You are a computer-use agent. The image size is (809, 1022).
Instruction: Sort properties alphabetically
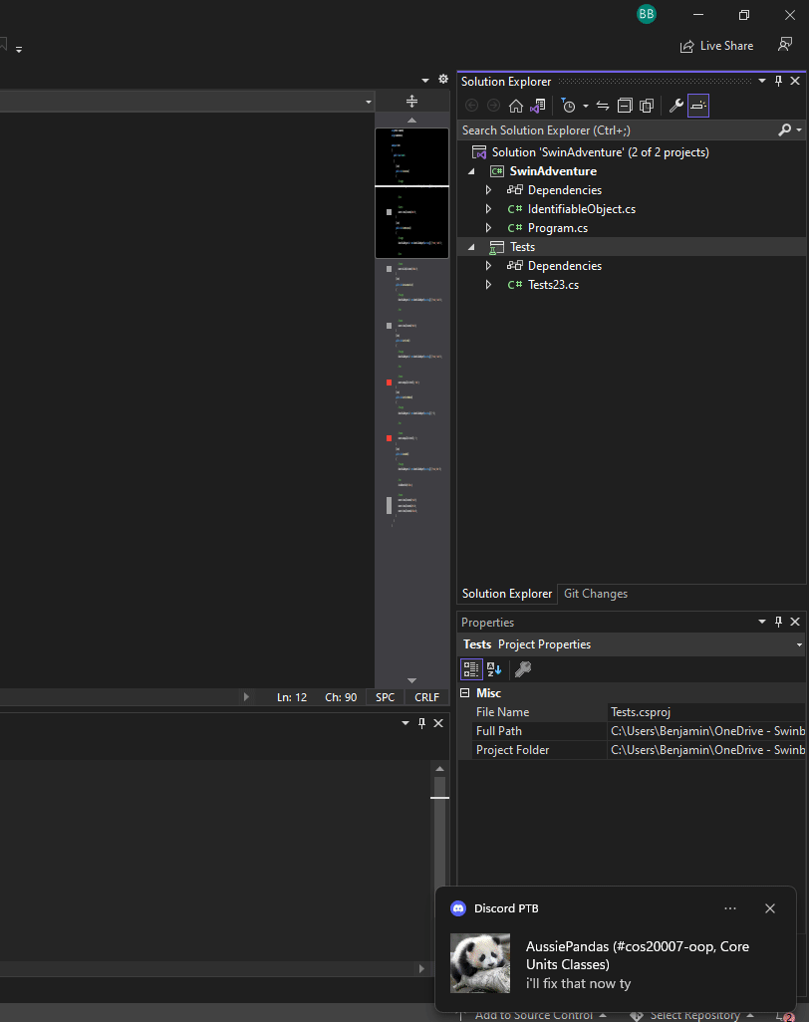[x=494, y=669]
